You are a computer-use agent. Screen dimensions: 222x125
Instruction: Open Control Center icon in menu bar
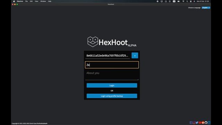coord(191,1)
